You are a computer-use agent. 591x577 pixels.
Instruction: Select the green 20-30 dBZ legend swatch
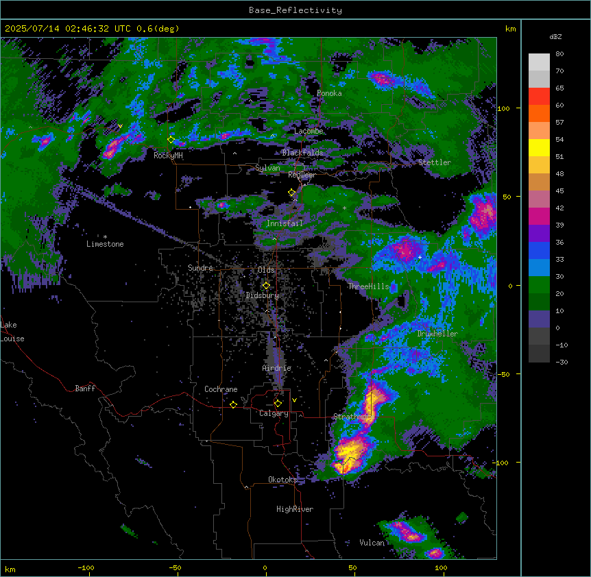pos(539,285)
